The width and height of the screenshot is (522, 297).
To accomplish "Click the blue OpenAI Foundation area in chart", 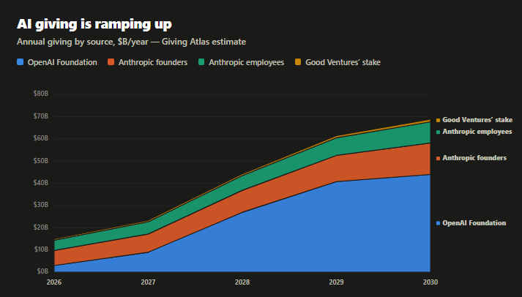I will pyautogui.click(x=299, y=233).
